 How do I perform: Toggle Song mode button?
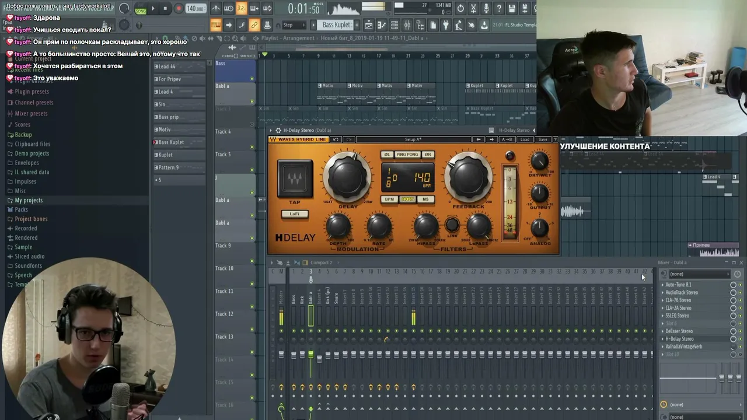141,10
